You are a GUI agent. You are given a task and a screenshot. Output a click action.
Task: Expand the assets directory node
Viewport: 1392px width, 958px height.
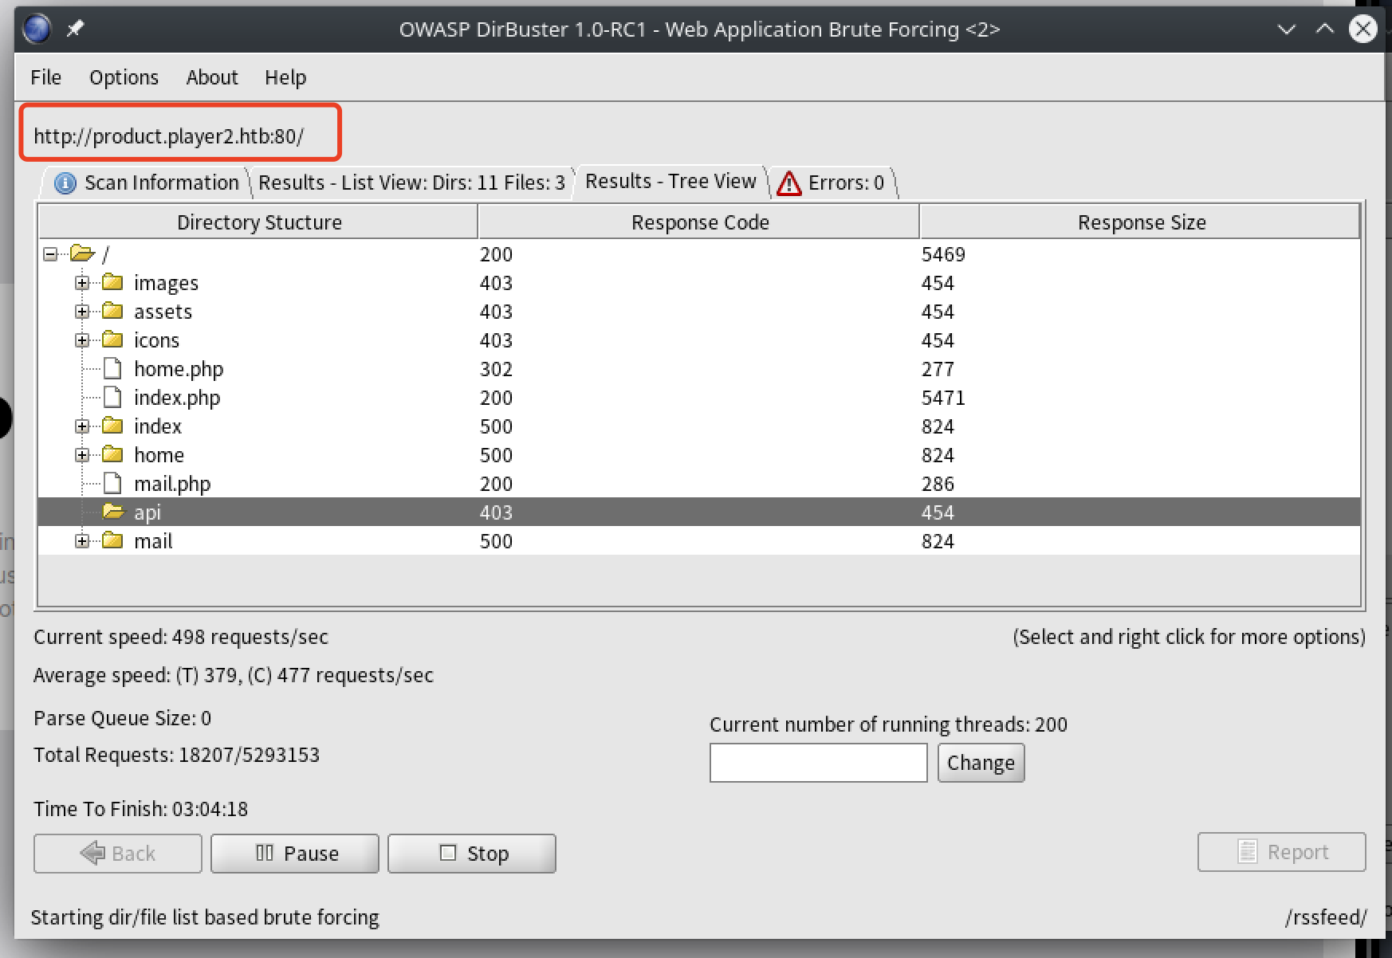pyautogui.click(x=82, y=312)
